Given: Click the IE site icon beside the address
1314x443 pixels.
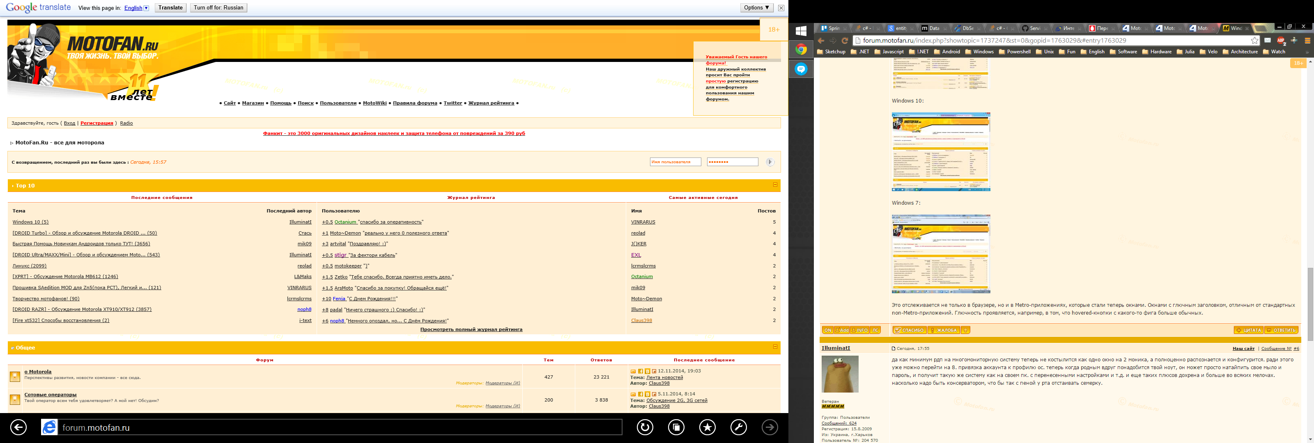Looking at the screenshot, I should coord(49,427).
